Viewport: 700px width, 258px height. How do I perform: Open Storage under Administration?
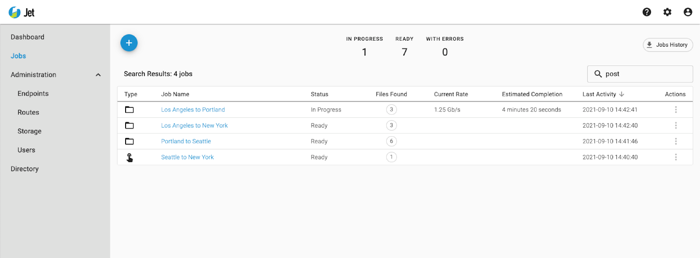(x=29, y=131)
